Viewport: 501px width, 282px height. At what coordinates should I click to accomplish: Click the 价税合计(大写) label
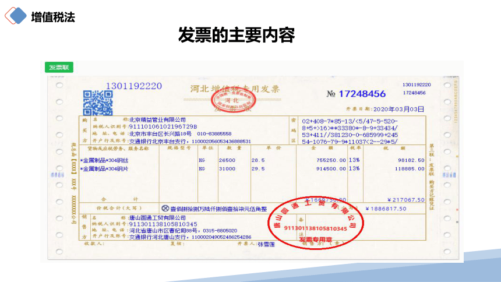point(119,208)
